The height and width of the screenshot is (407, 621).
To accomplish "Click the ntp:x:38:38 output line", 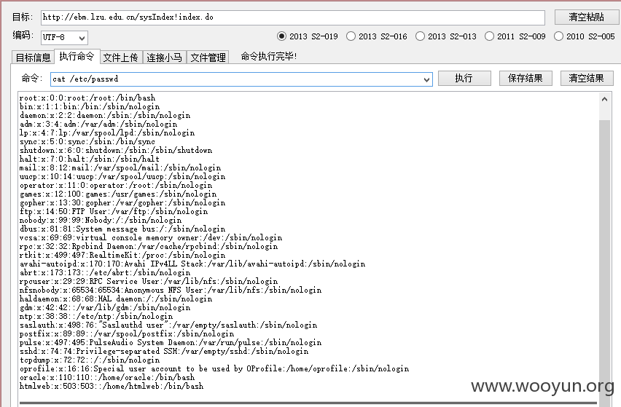I will 96,316.
